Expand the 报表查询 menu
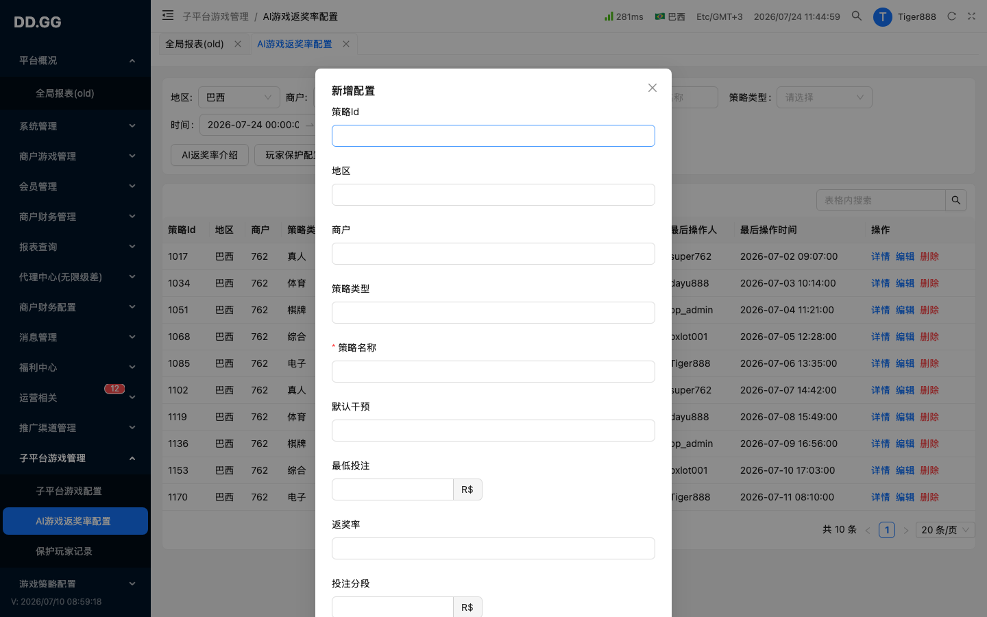987x617 pixels. [x=75, y=247]
